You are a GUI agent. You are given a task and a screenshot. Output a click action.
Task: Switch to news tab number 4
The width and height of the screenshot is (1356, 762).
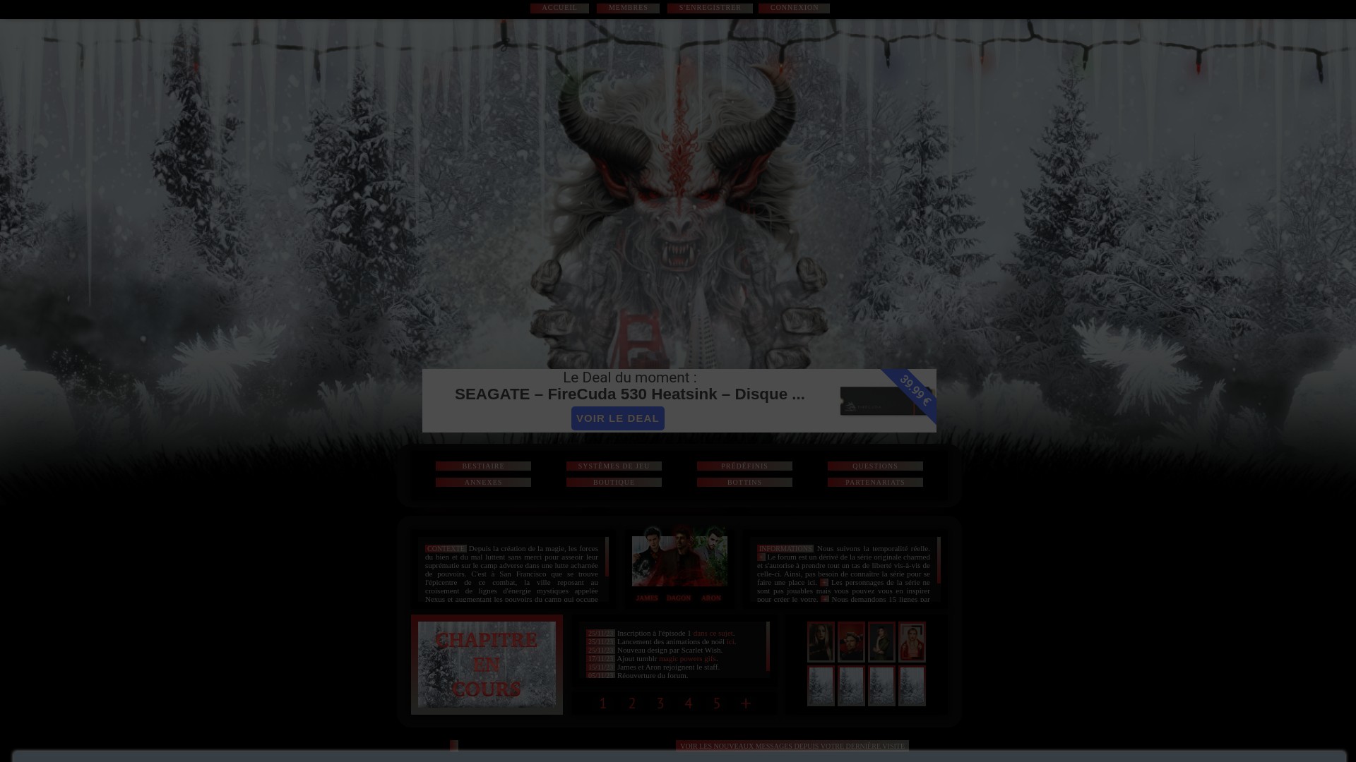tap(689, 703)
